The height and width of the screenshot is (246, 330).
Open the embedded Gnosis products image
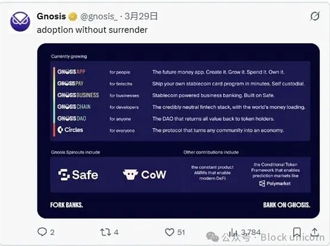(178, 131)
